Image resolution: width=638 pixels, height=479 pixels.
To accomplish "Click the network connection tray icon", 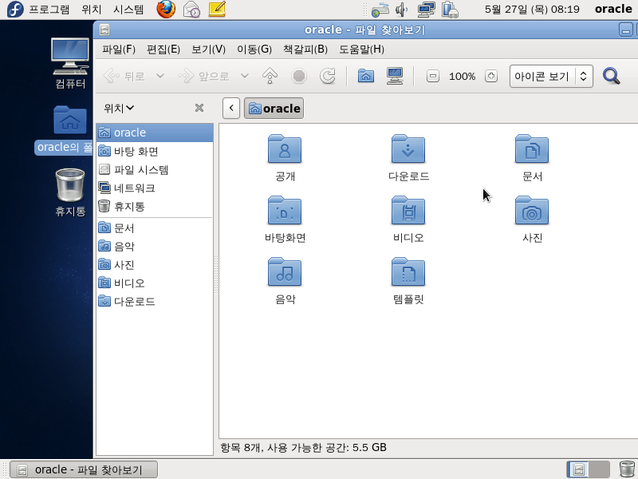I will click(x=426, y=10).
